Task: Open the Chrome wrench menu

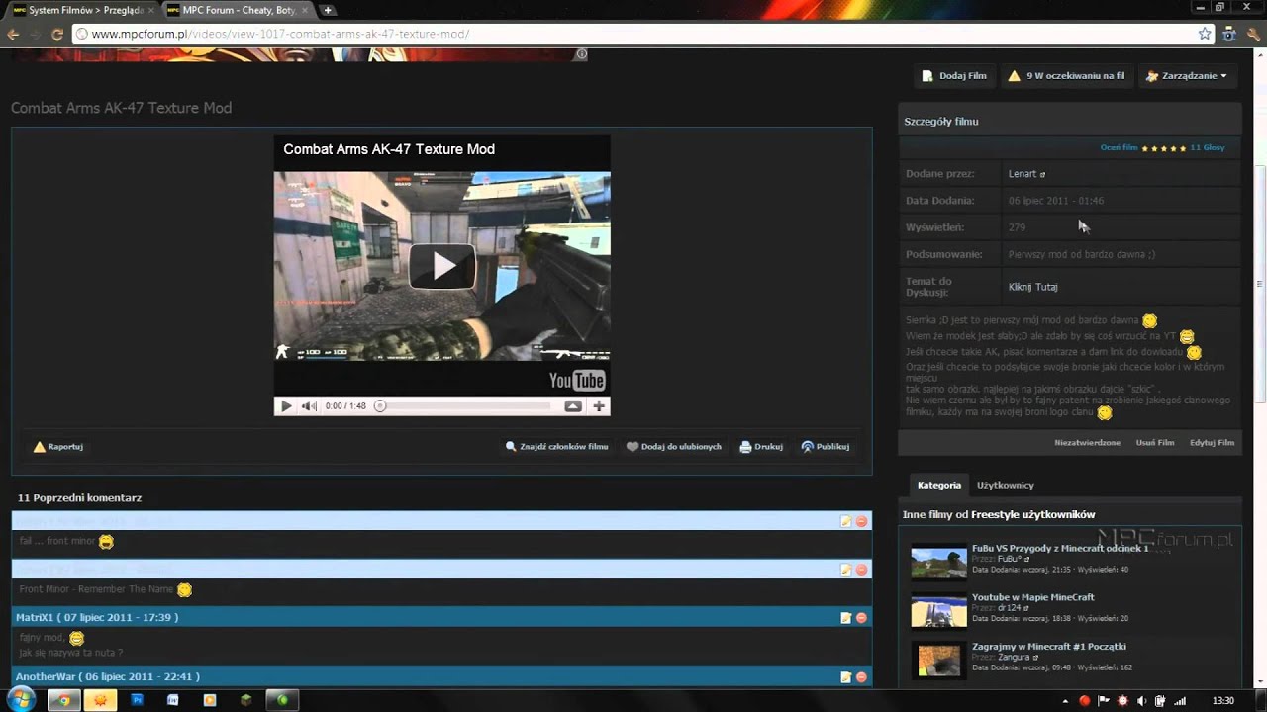Action: 1253,34
